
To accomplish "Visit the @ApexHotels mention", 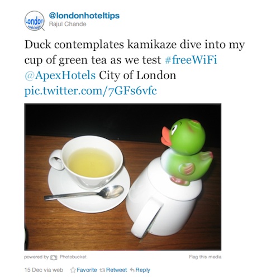I will tap(60, 75).
